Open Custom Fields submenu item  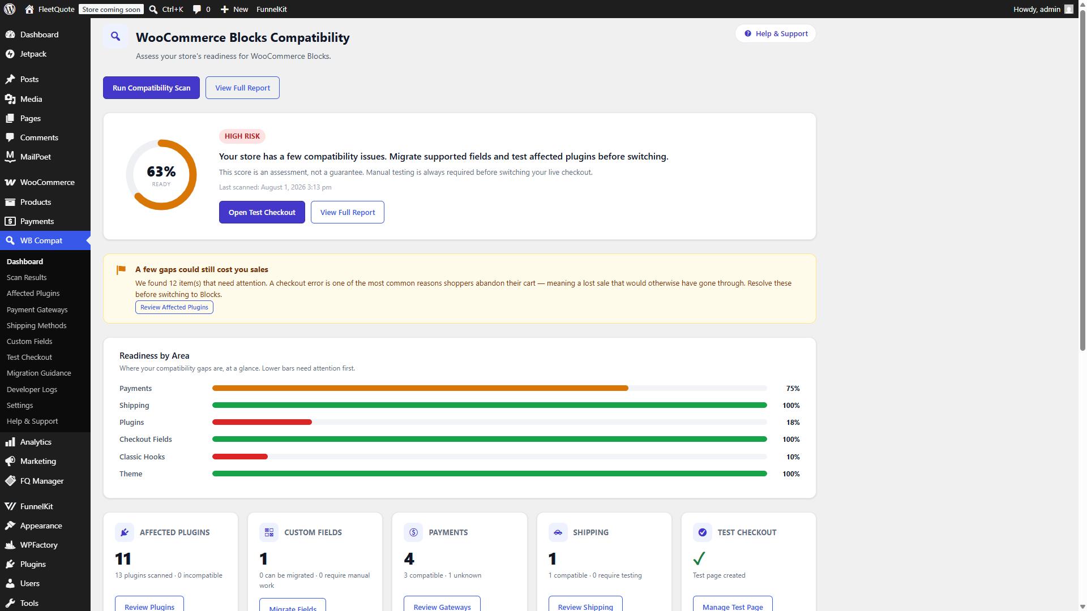[29, 341]
